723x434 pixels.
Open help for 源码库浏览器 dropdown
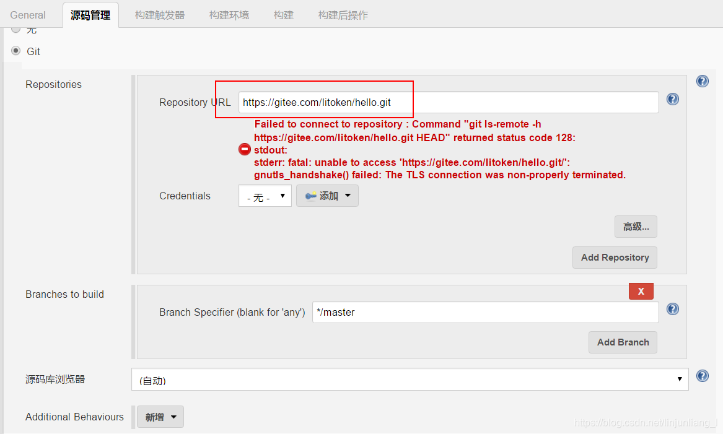pos(703,376)
